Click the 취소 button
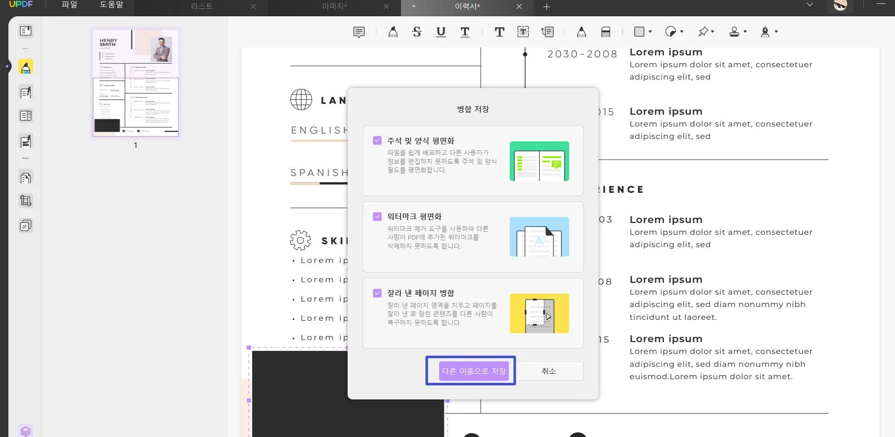895x437 pixels. click(x=549, y=371)
